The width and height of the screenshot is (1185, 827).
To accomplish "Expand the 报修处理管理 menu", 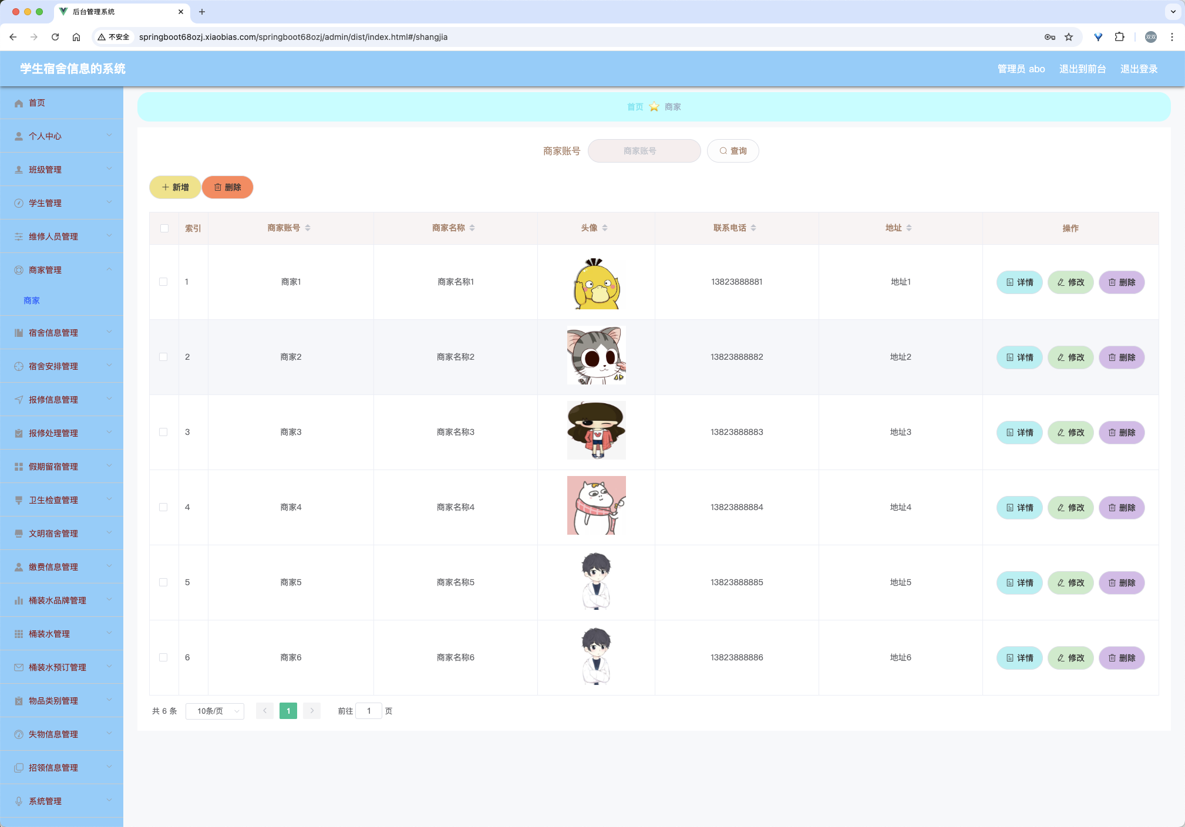I will (62, 433).
